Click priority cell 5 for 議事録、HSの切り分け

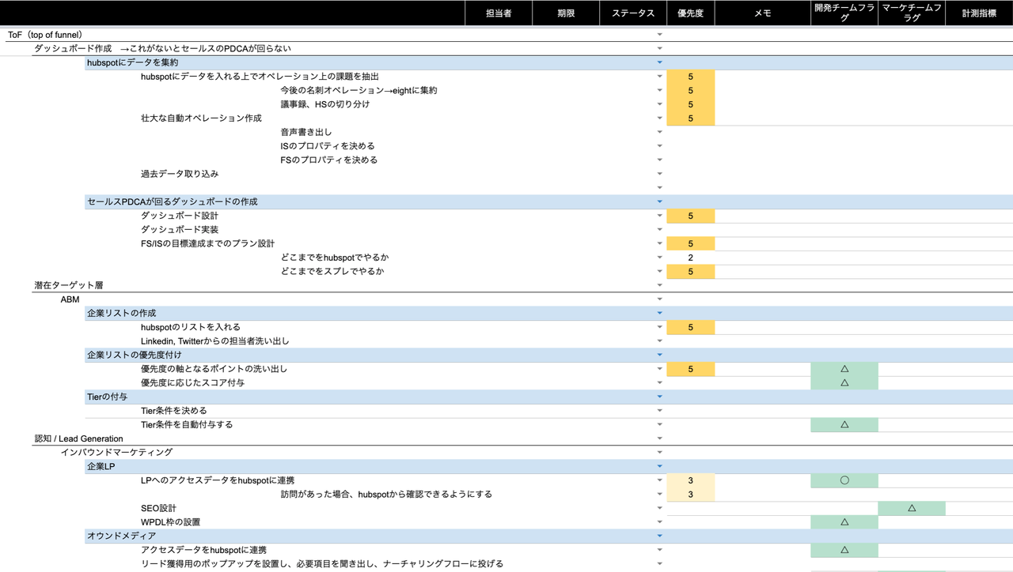click(691, 104)
